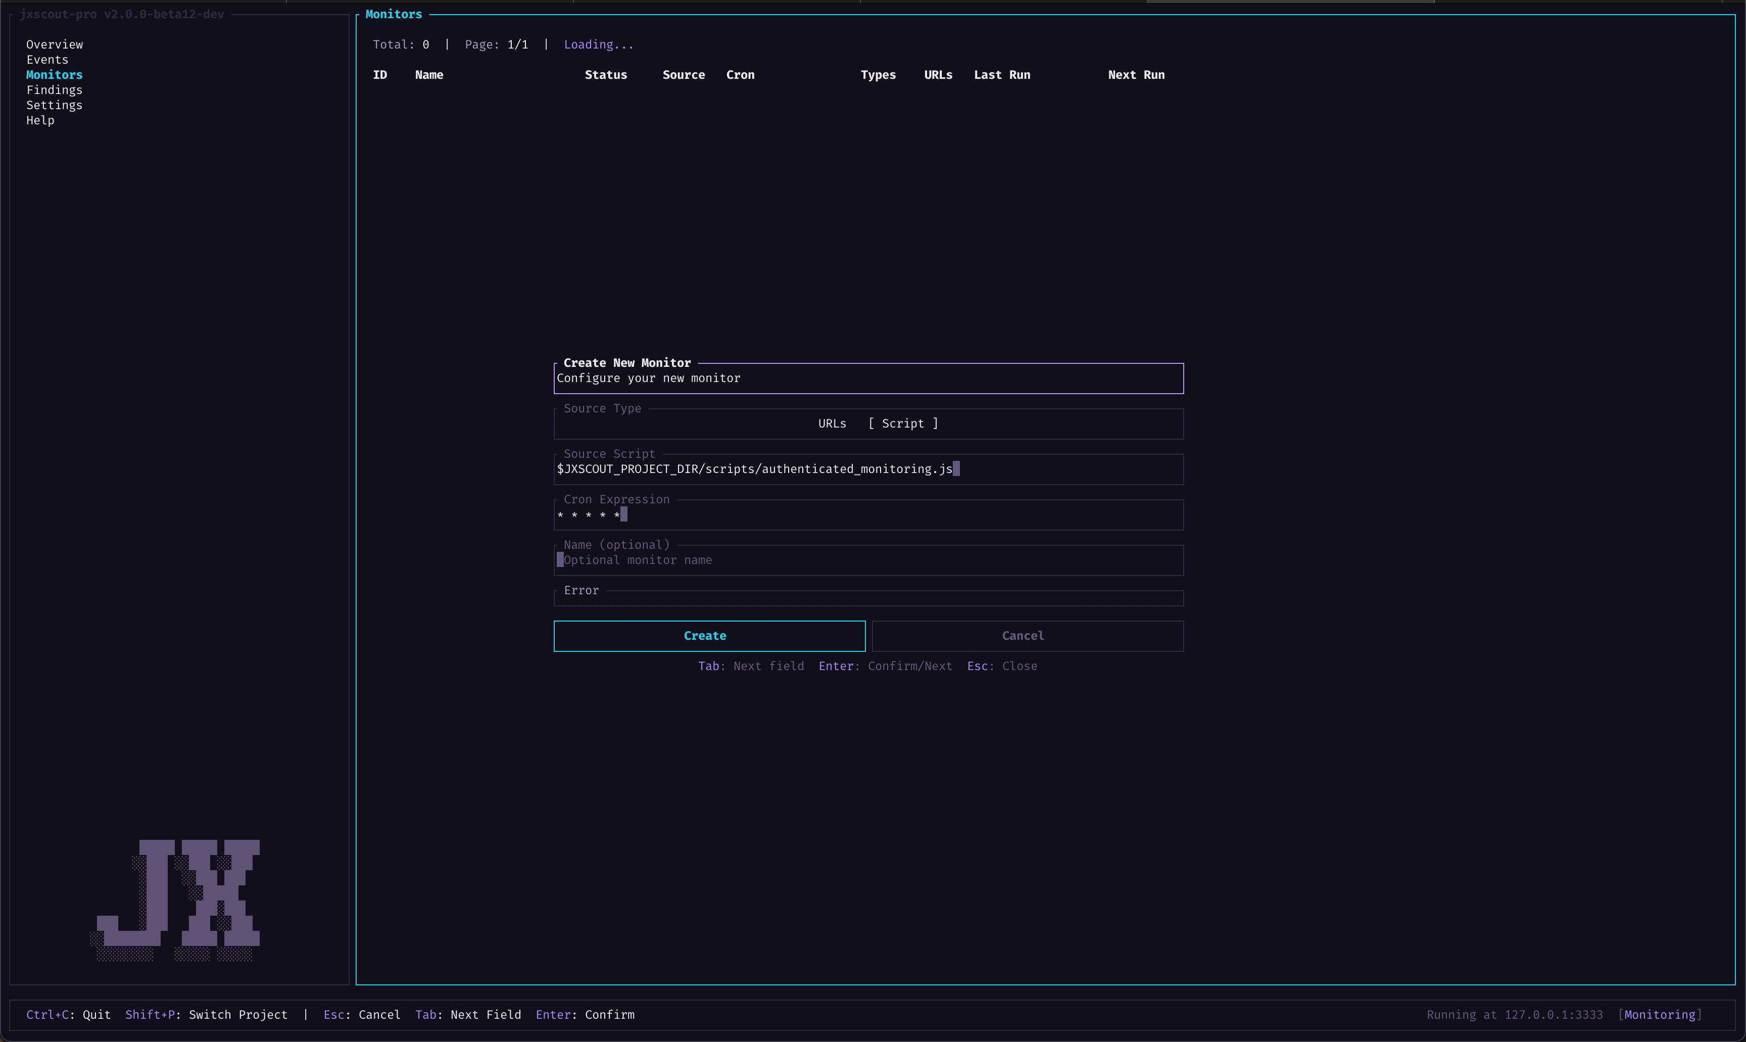The height and width of the screenshot is (1042, 1746).
Task: Click the 'Page: 1/1' indicator
Action: click(496, 44)
